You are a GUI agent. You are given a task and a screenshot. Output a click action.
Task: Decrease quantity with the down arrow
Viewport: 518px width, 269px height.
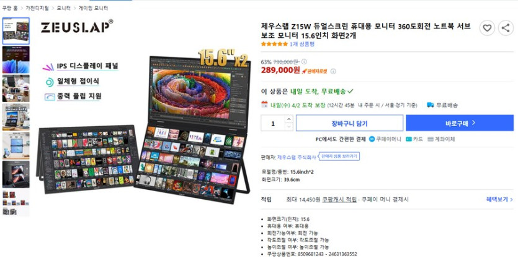(x=288, y=127)
